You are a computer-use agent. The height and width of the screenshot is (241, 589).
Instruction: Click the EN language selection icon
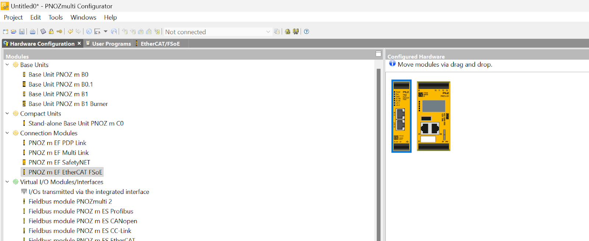(x=98, y=32)
